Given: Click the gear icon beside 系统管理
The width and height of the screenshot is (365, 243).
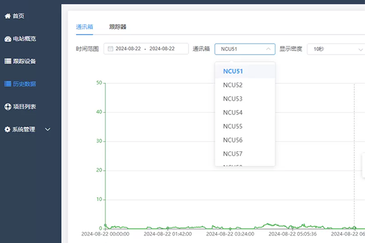Looking at the screenshot, I should tap(7, 129).
